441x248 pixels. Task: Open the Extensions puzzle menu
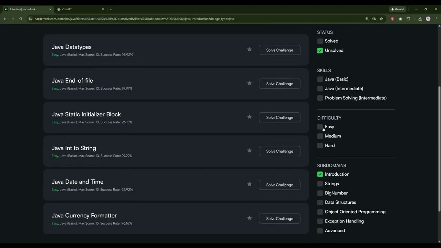[408, 19]
